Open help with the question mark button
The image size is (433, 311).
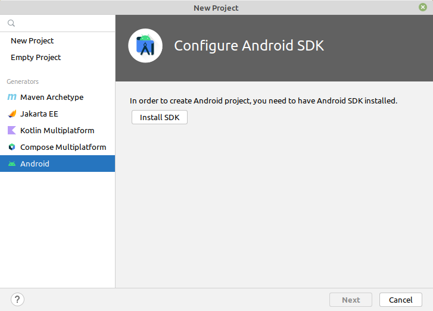pyautogui.click(x=17, y=300)
